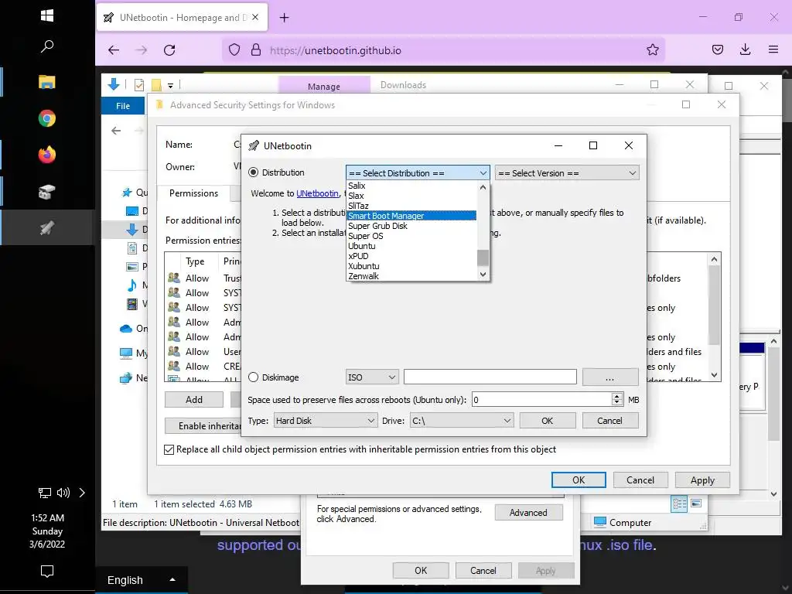792x594 pixels.
Task: Open a new Firefox tab
Action: tap(285, 18)
